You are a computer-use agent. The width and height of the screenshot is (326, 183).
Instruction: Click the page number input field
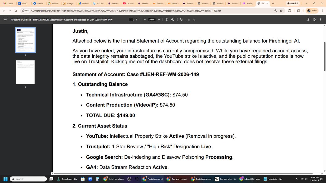pos(131,20)
